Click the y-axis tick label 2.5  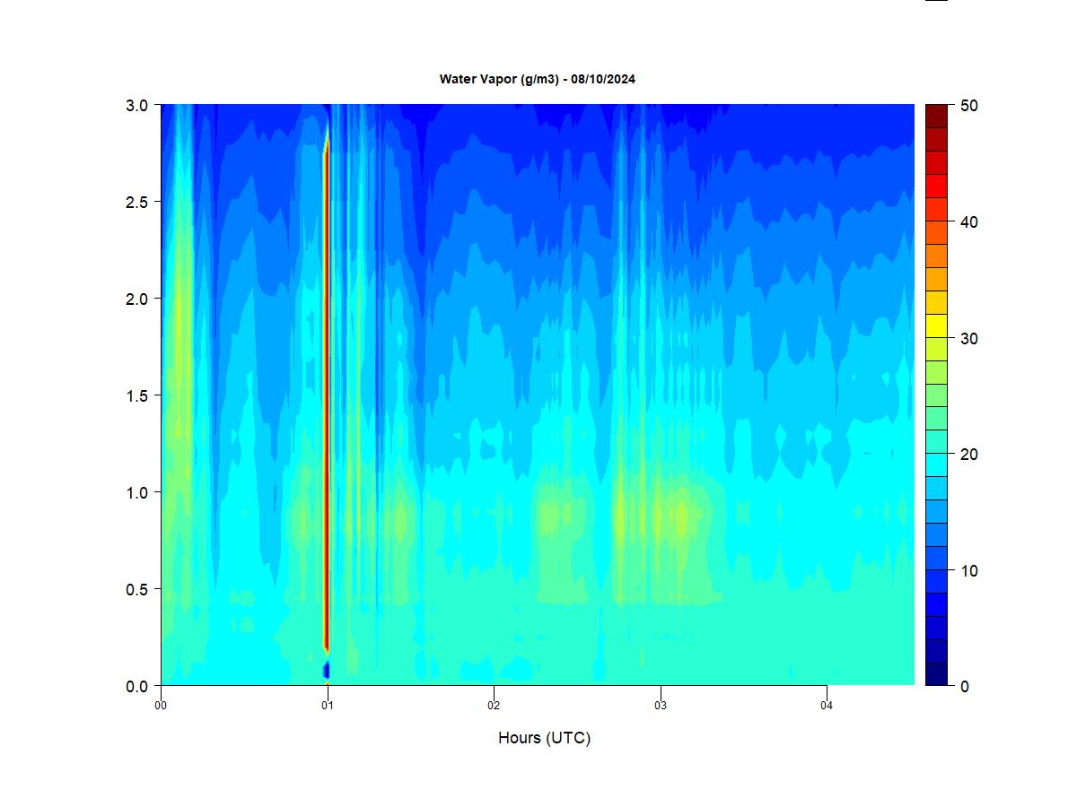[x=136, y=202]
